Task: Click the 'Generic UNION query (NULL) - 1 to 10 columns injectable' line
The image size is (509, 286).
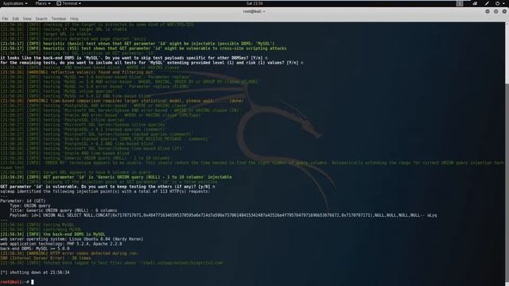Action: pyautogui.click(x=116, y=177)
